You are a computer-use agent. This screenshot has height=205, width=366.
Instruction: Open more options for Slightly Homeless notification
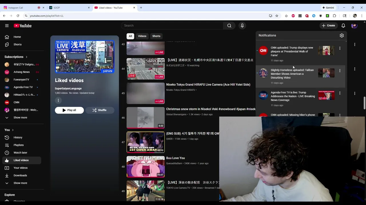click(x=340, y=71)
